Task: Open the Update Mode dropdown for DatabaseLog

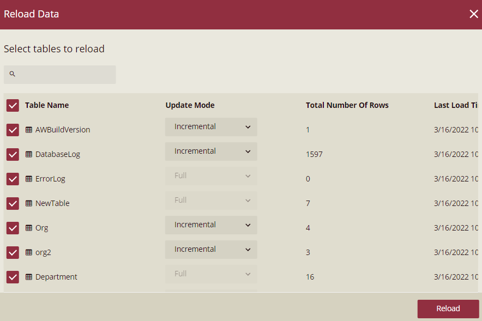Action: point(211,151)
